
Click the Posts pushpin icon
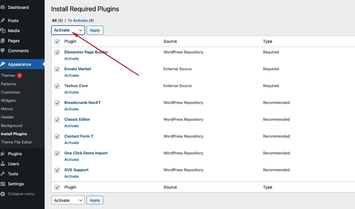[x=3, y=21]
